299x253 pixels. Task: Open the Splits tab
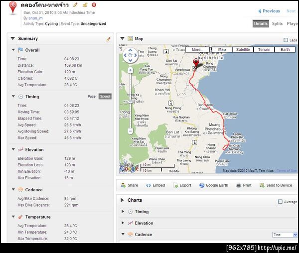coord(277,23)
